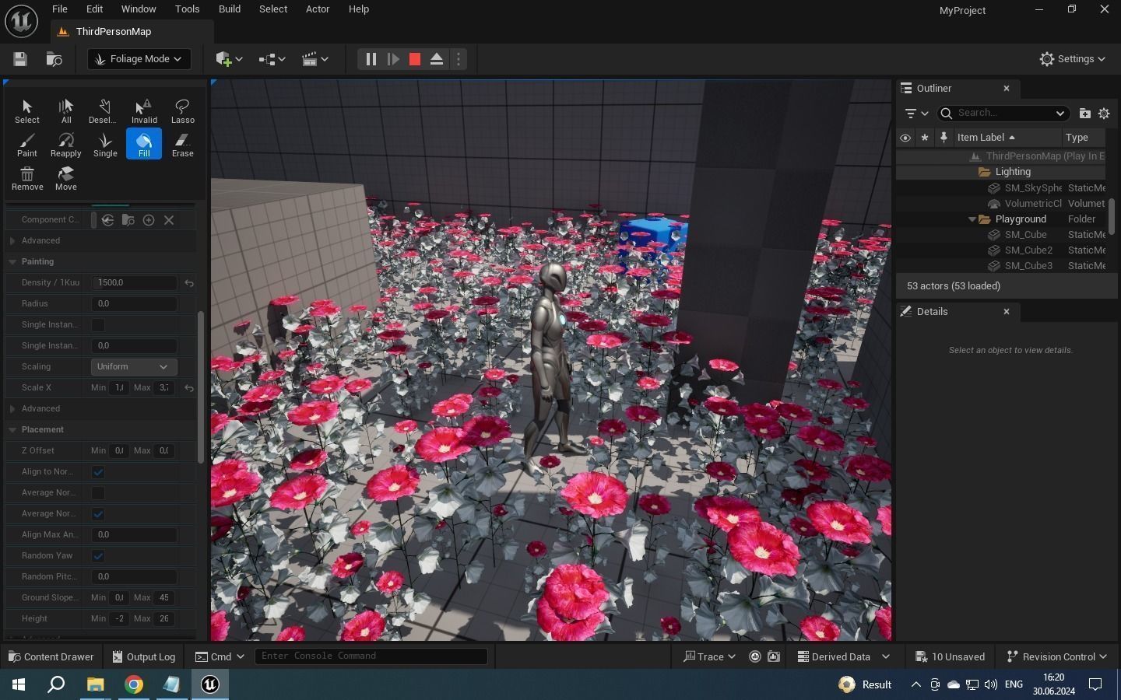The width and height of the screenshot is (1121, 700).
Task: Click the 10 Unsaved button
Action: coord(950,657)
